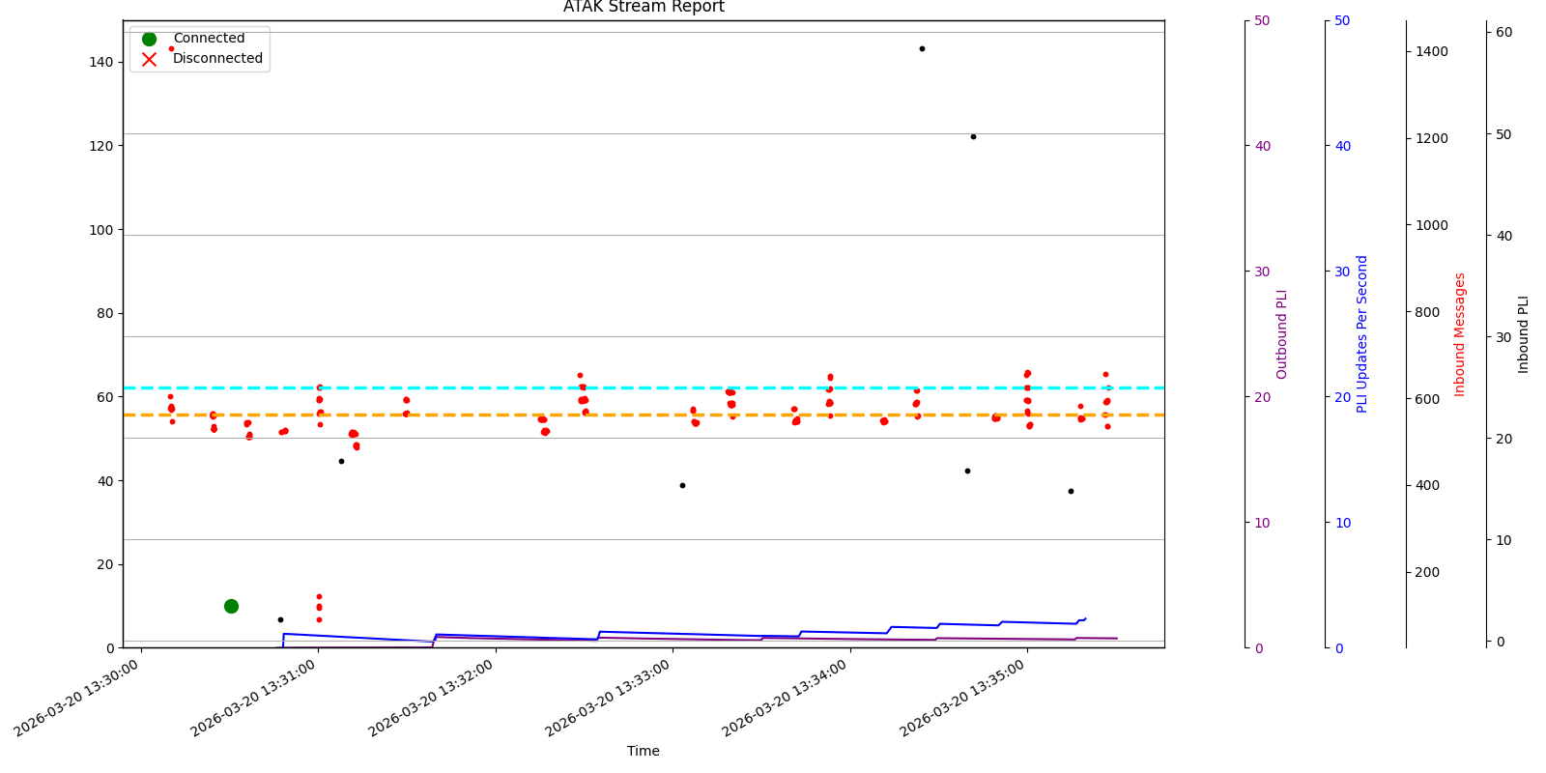Pick the black point just after 13:33:00
Image resolution: width=1546 pixels, height=773 pixels.
682,485
